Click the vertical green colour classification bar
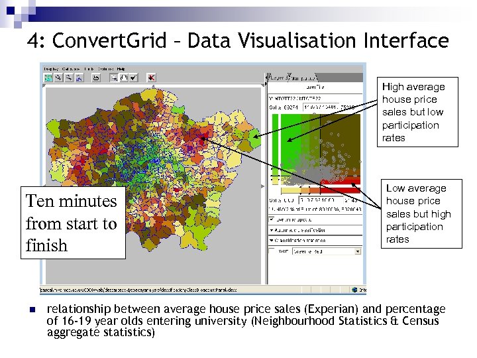Image resolution: width=477 pixels, height=358 pixels. [x=275, y=149]
